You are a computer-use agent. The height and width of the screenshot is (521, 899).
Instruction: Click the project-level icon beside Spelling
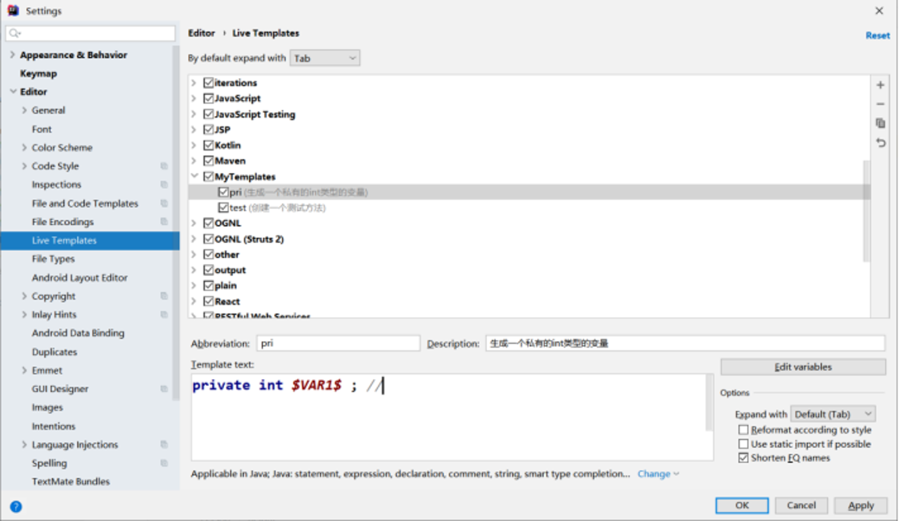164,463
